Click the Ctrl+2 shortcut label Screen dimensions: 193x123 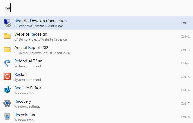coord(185,36)
